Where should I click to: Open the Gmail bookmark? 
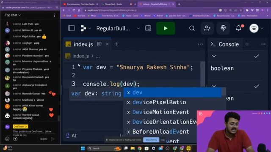pyautogui.click(x=67, y=16)
